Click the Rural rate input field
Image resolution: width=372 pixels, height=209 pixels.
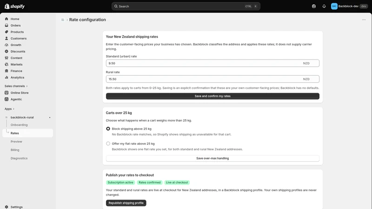pos(213,79)
